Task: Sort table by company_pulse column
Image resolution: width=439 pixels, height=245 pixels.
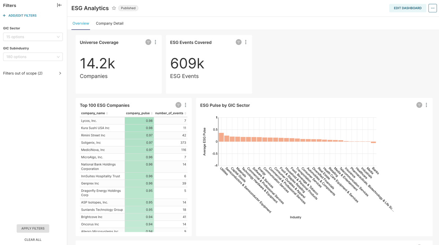Action: [x=139, y=113]
